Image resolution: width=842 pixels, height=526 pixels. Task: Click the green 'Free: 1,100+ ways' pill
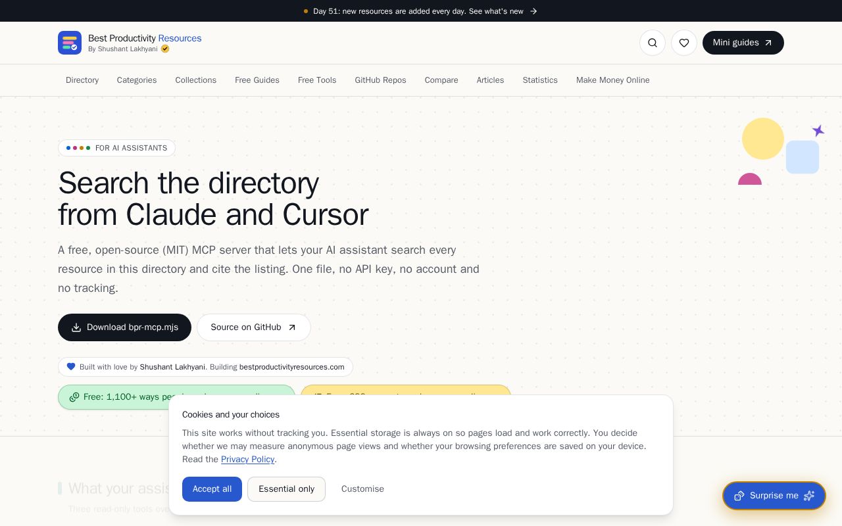point(176,397)
